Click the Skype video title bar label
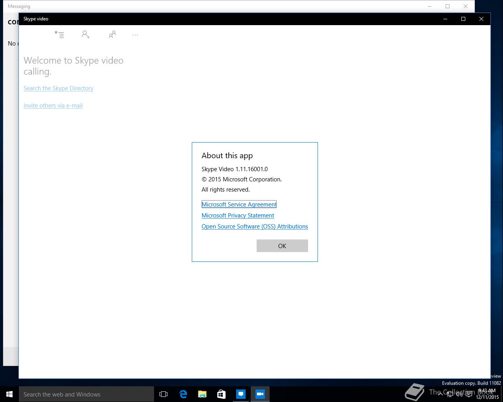 click(x=36, y=19)
